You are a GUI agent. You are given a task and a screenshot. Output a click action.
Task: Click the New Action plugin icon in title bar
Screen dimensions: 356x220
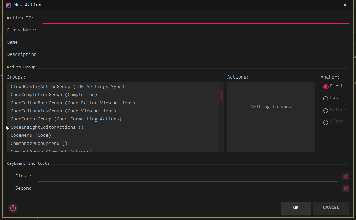(8, 5)
